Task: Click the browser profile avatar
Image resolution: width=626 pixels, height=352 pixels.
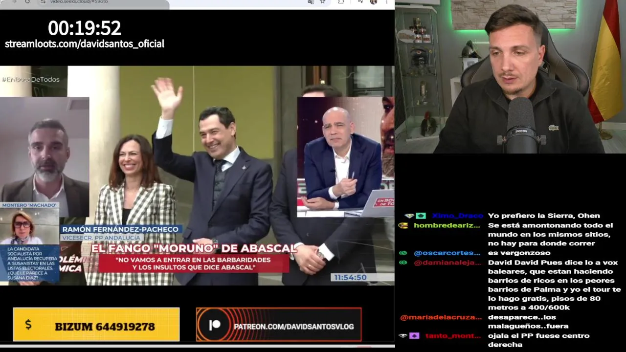Action: 374,2
